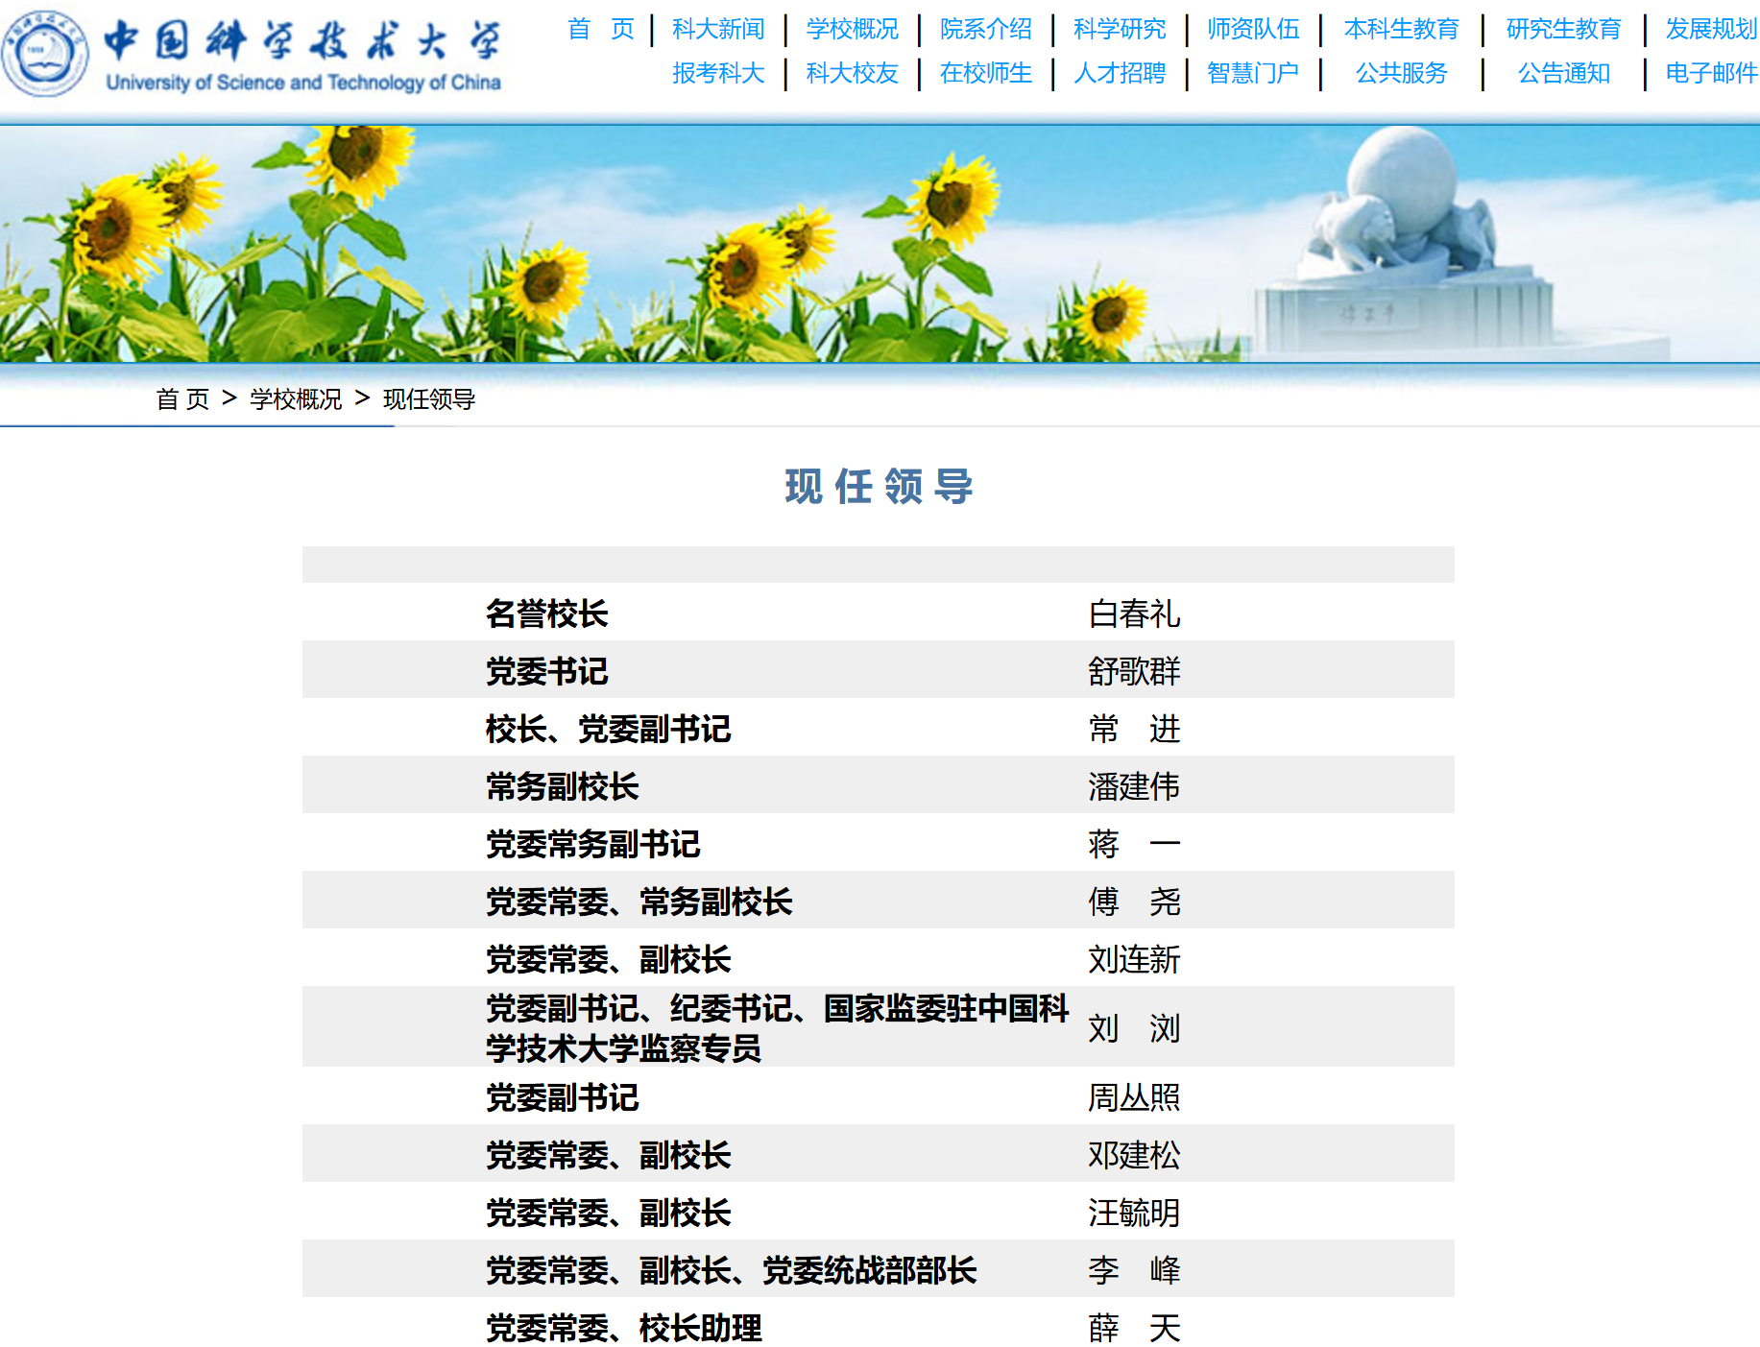Open 公告通知 menu item
This screenshot has width=1760, height=1347.
tap(1563, 73)
